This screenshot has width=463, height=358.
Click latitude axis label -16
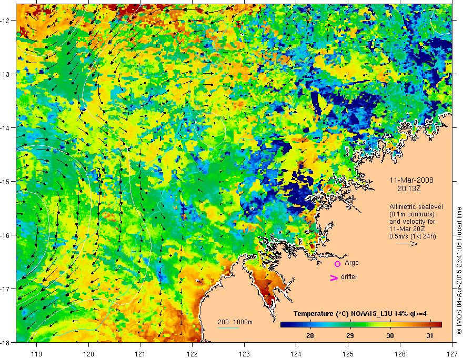click(x=6, y=235)
